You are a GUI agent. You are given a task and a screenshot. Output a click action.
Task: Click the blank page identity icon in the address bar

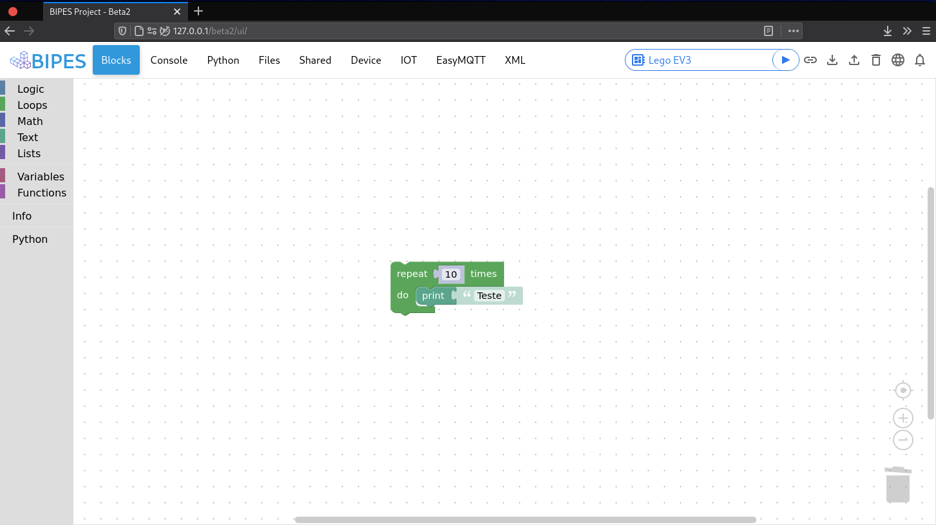point(138,30)
